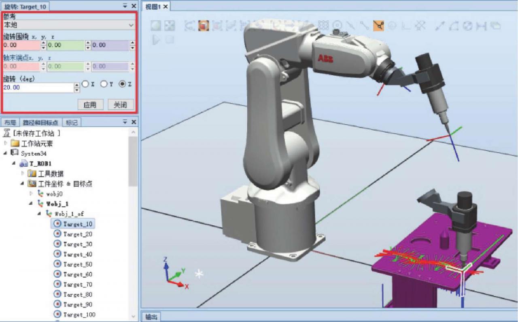Screen dimensions: 518x322
Task: Select the Curve Selection tool icon
Action: pos(189,26)
